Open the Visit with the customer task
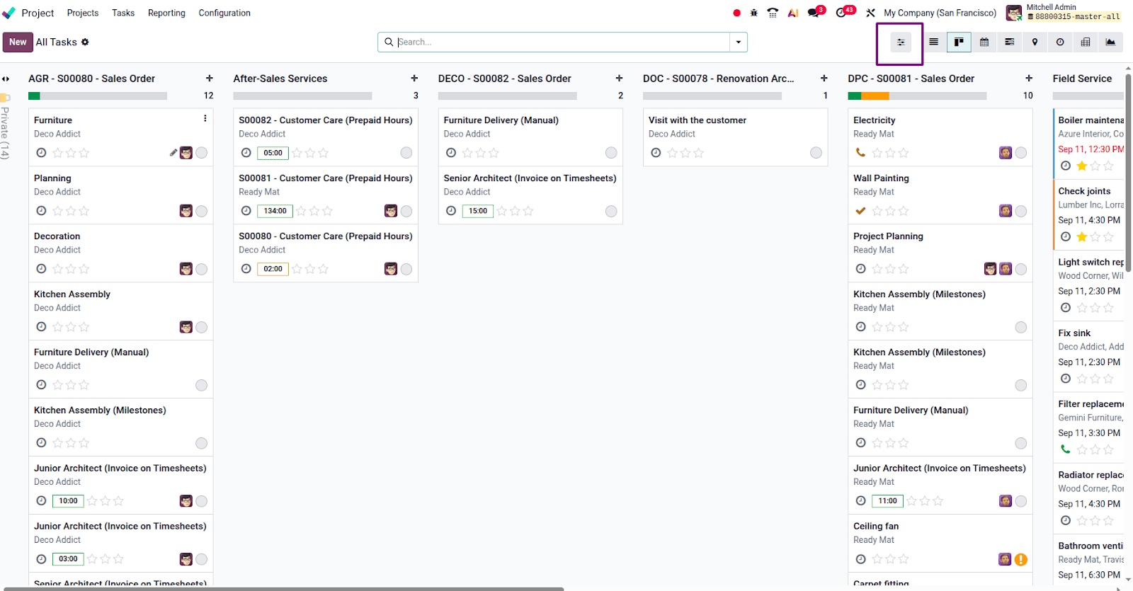1133x591 pixels. point(735,137)
